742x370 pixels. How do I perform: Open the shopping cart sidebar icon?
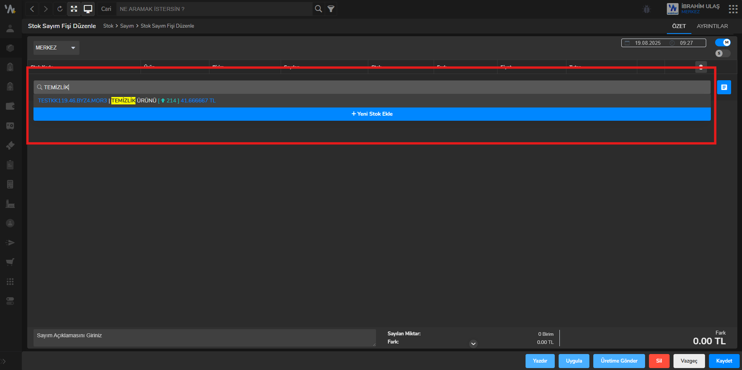pyautogui.click(x=10, y=262)
